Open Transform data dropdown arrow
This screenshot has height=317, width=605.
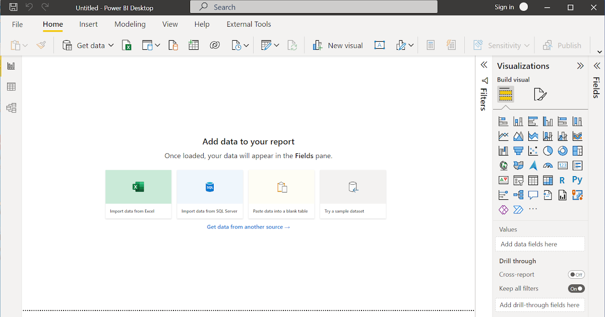tap(276, 45)
